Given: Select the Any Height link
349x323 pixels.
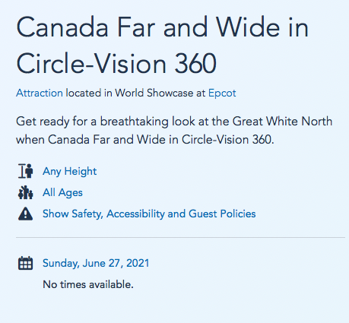Looking at the screenshot, I should point(69,172).
